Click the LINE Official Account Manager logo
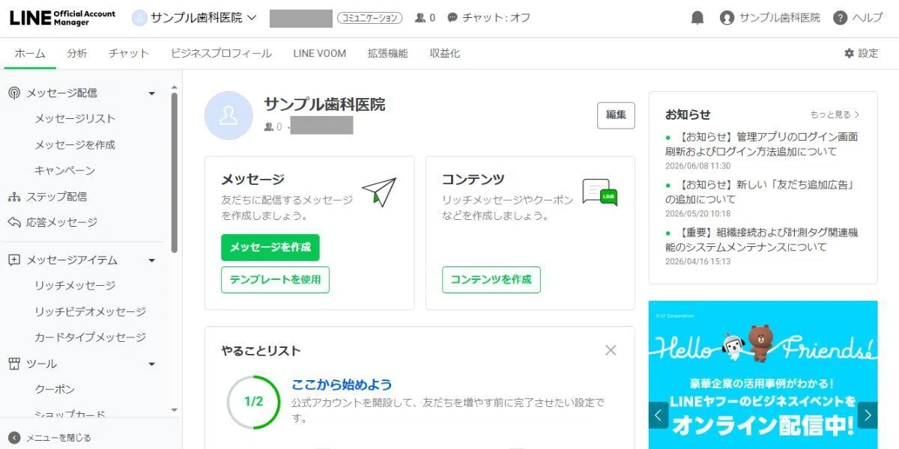This screenshot has height=449, width=899. click(63, 18)
